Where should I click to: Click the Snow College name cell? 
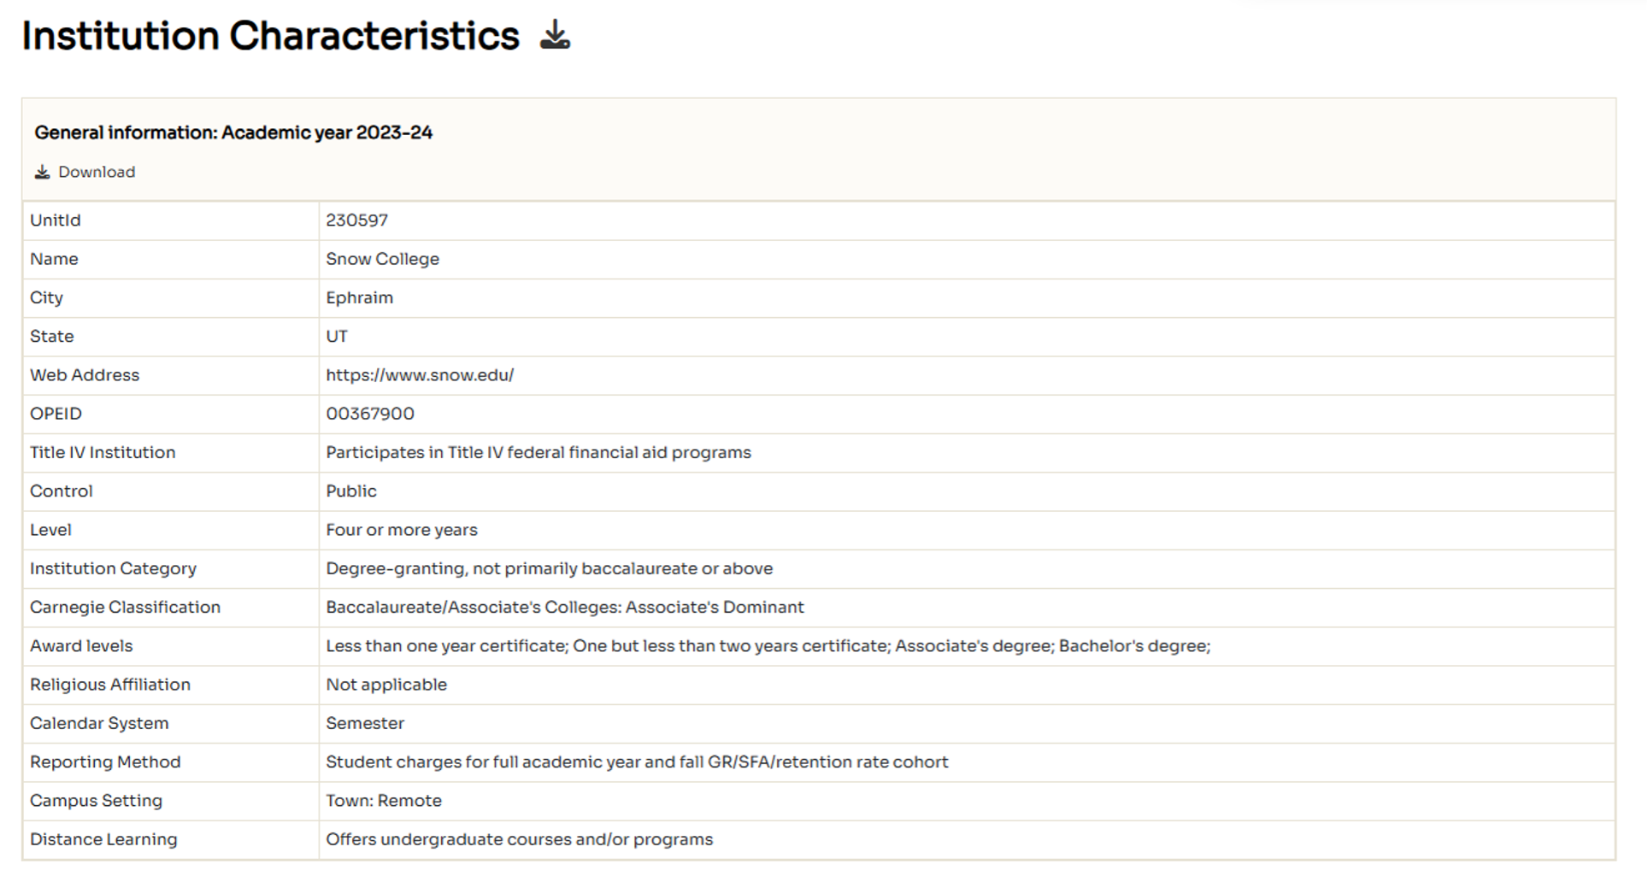coord(382,258)
